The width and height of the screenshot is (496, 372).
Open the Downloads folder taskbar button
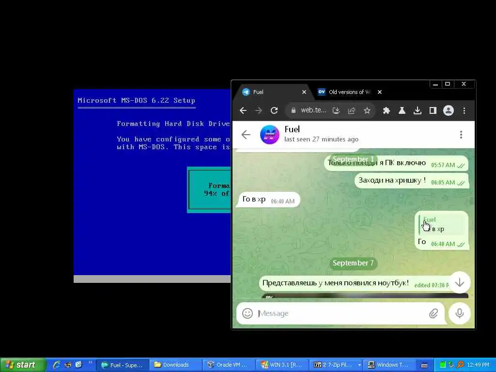click(x=175, y=365)
